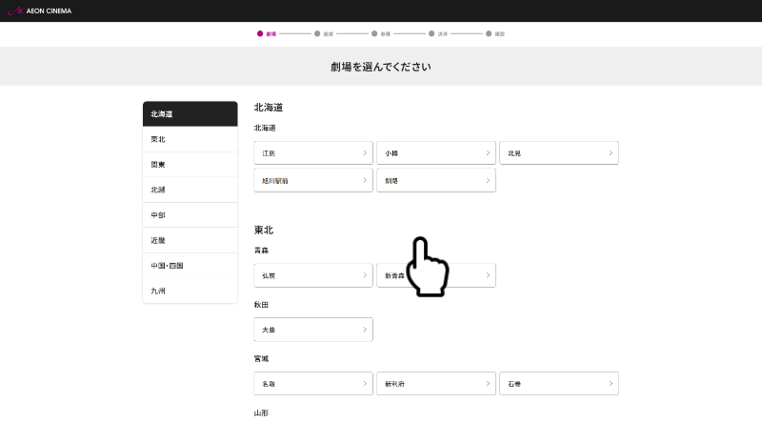762x423 pixels.
Task: Click the 宮城 prefecture label
Action: [261, 359]
